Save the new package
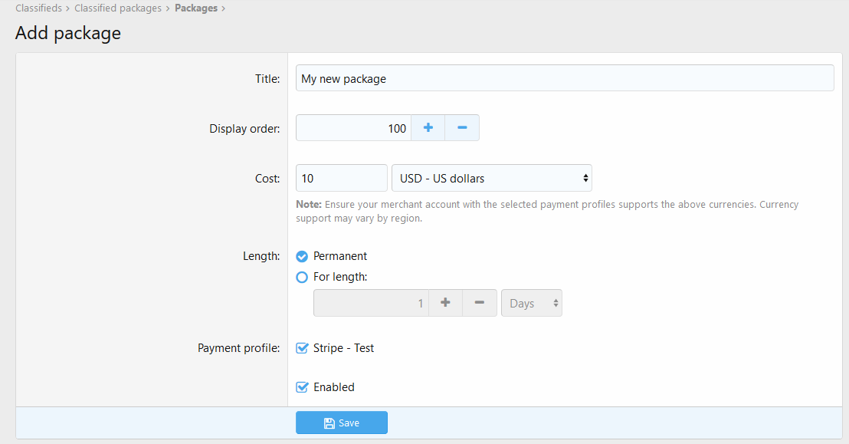This screenshot has height=444, width=849. [342, 423]
